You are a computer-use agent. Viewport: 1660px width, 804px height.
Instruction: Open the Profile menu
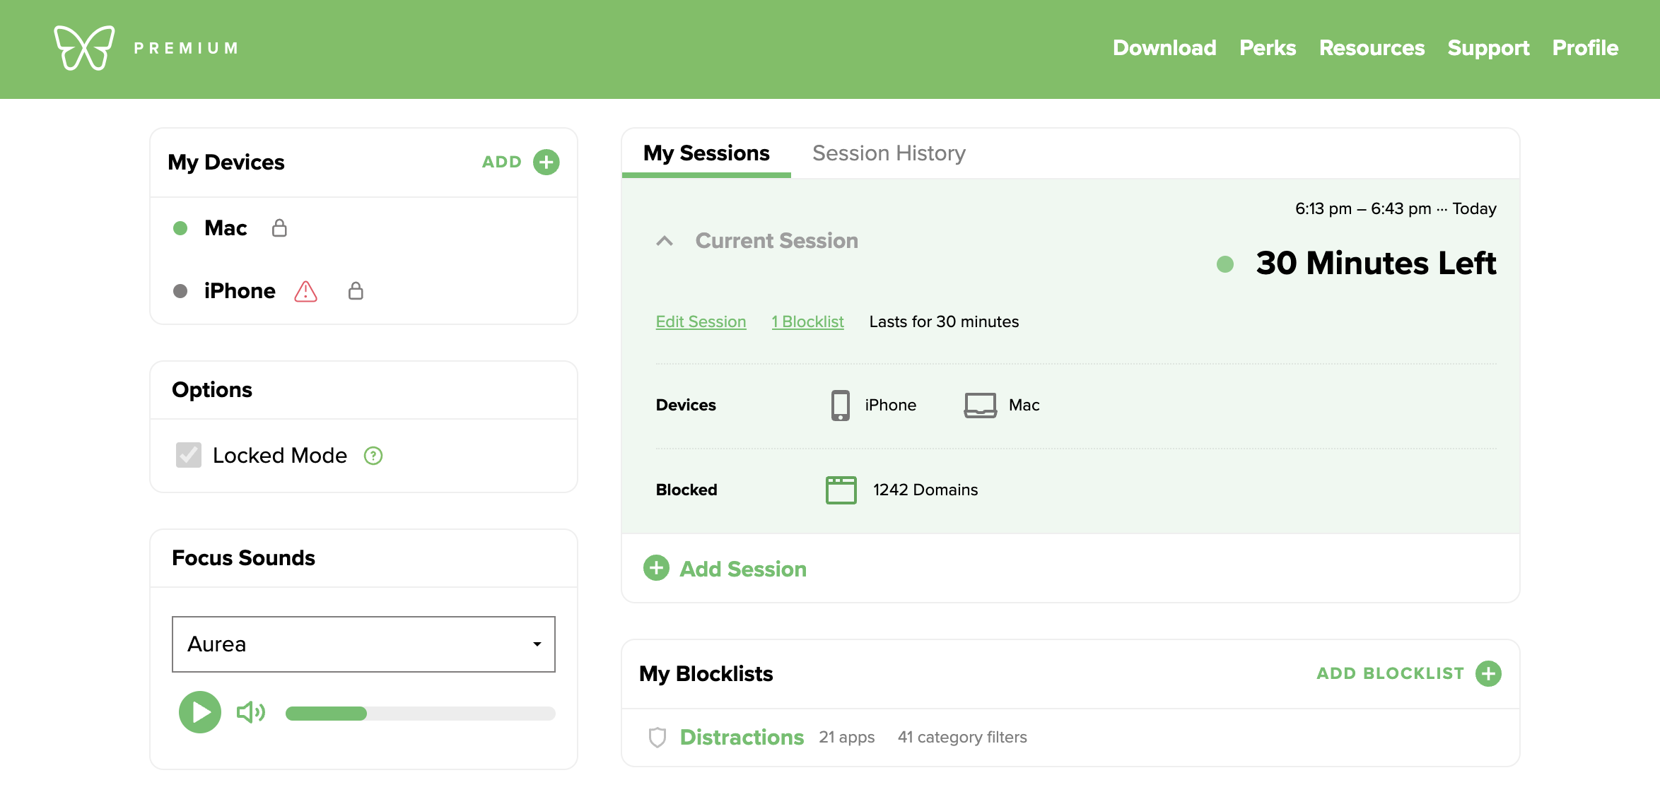[x=1585, y=48]
